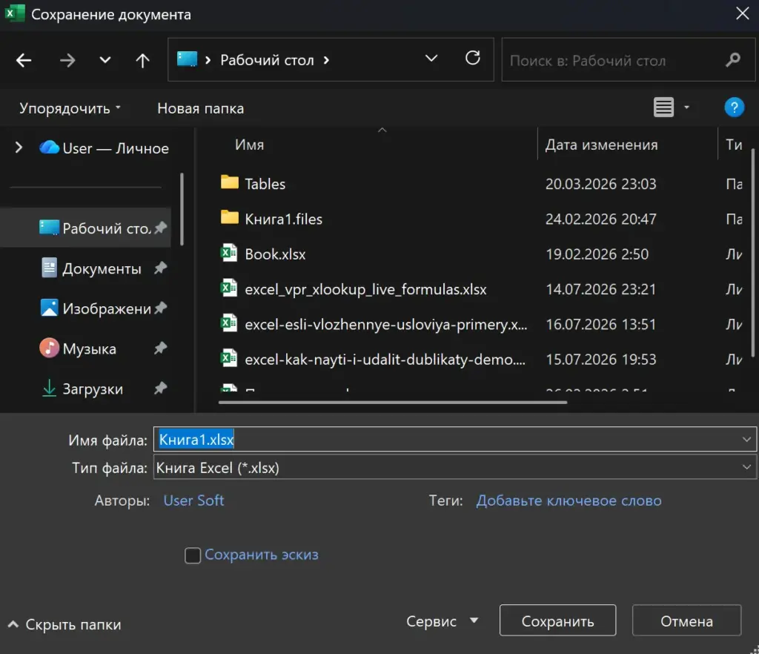
Task: Click the vertical scrollbar of file list
Action: point(753,253)
